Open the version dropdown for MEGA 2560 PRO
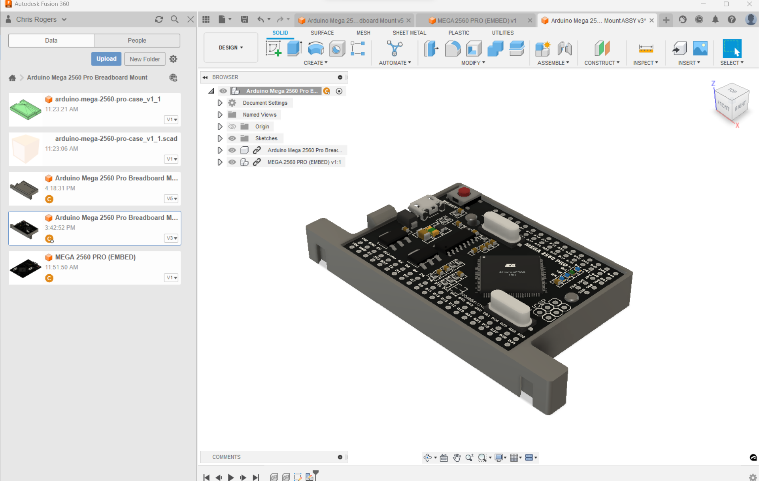This screenshot has height=481, width=759. [x=171, y=277]
